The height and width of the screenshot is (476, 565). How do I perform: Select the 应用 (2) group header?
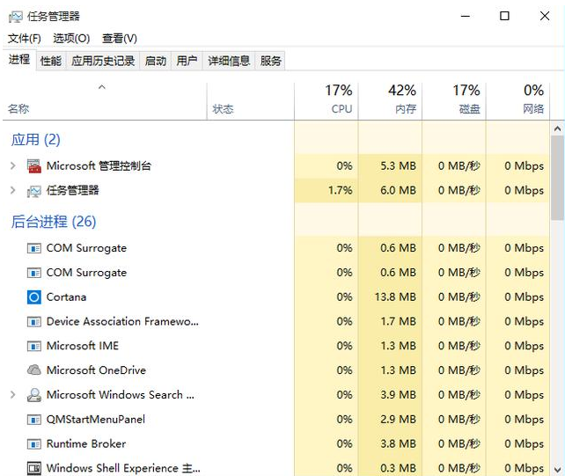(36, 140)
